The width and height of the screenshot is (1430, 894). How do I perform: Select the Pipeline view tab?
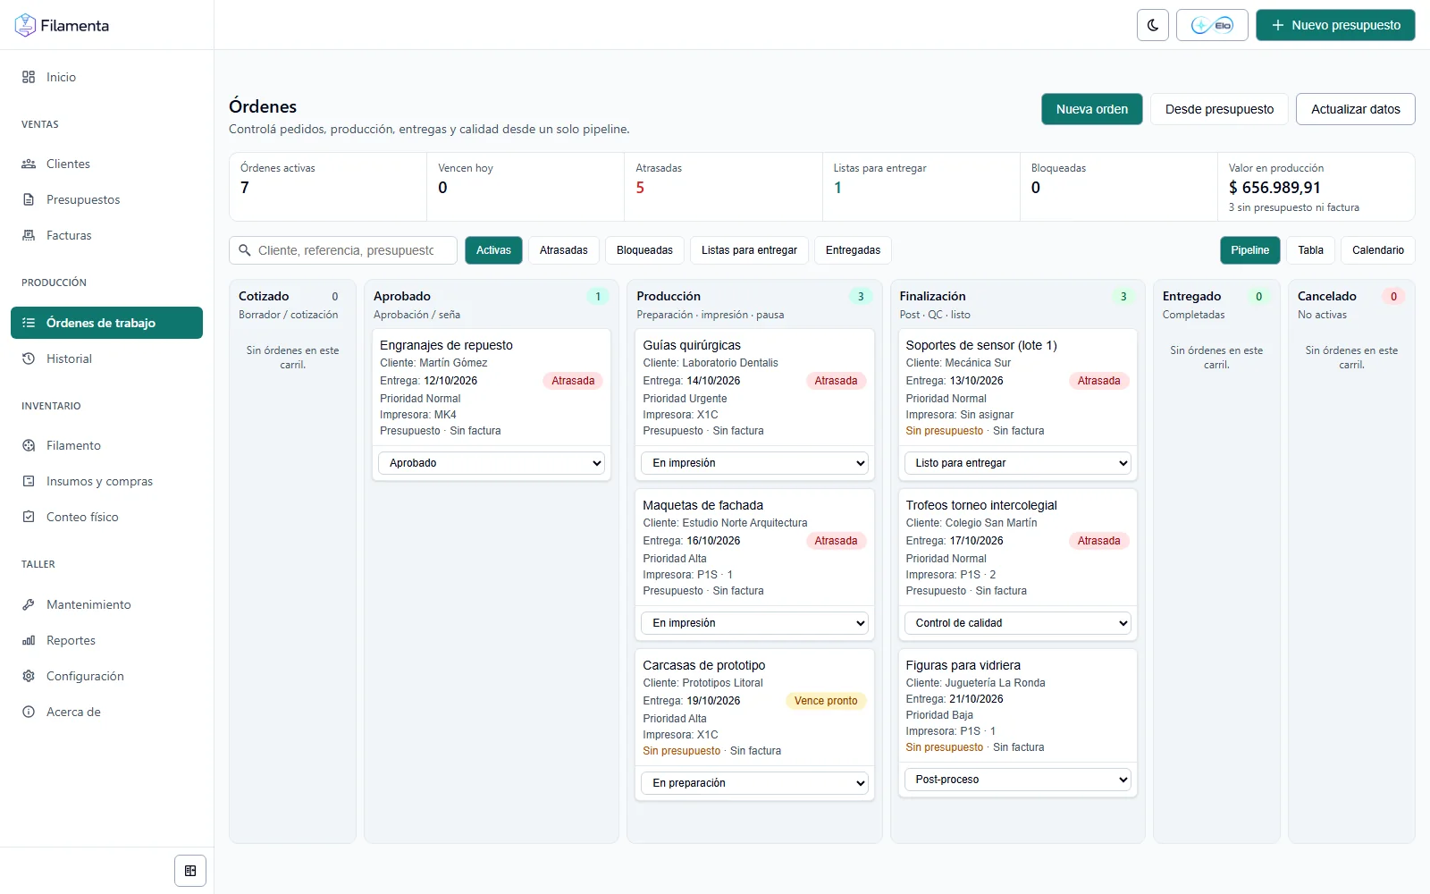(1250, 250)
